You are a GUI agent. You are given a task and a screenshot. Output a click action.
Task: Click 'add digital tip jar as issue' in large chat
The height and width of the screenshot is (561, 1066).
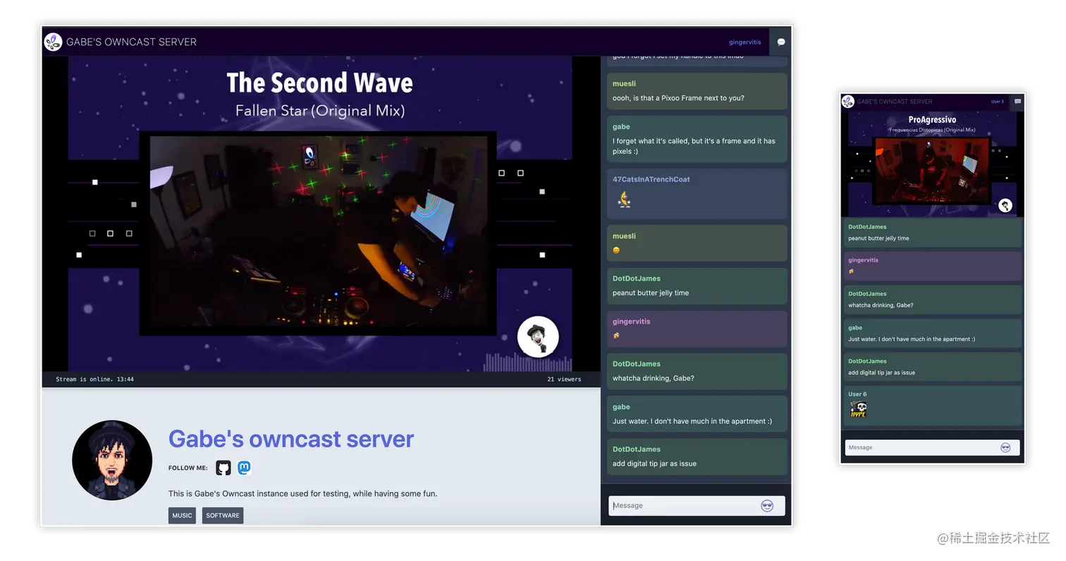[697, 457]
